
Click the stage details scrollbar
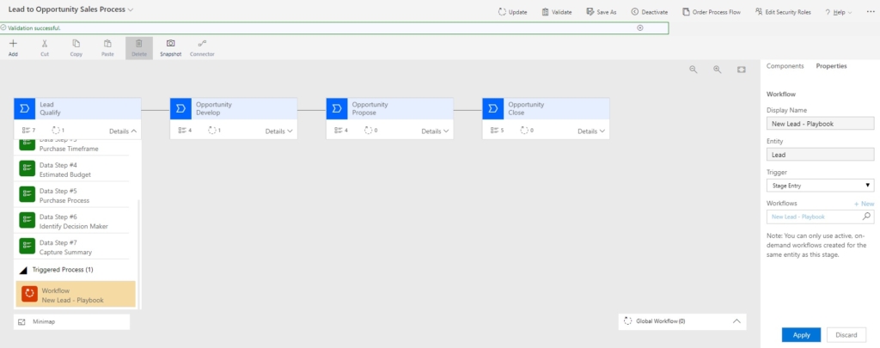coord(139,253)
